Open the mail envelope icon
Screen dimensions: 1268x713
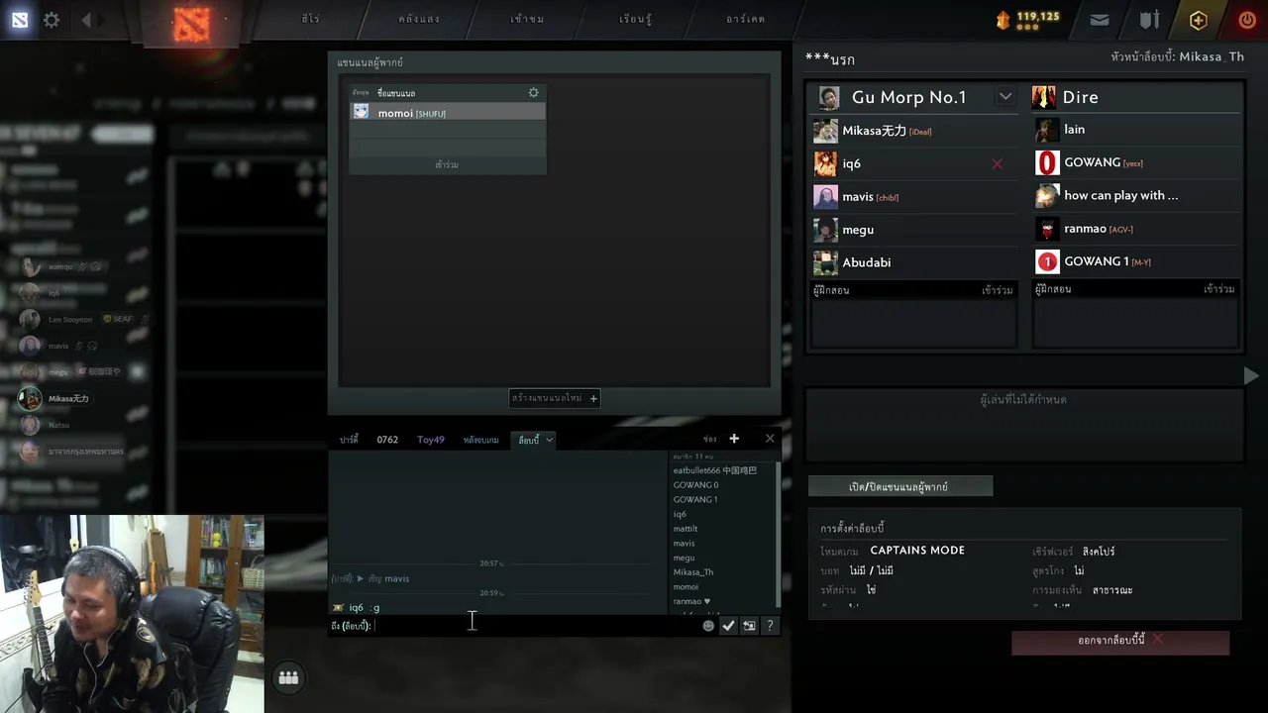[x=1100, y=20]
